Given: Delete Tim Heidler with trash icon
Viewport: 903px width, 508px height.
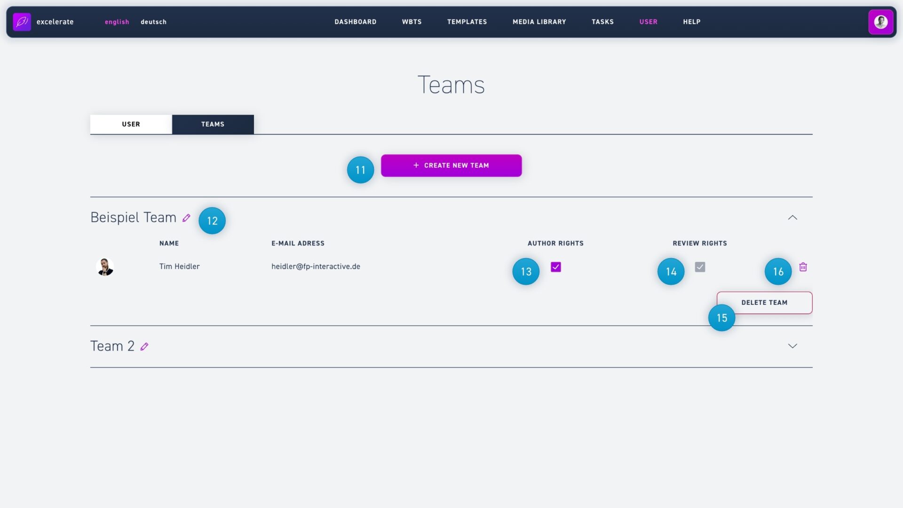Looking at the screenshot, I should 803,267.
